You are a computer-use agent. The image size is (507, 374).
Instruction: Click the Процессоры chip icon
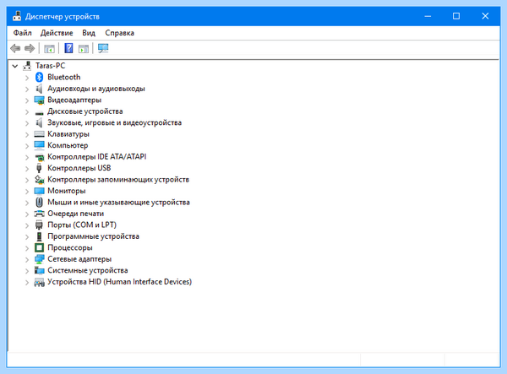point(39,247)
